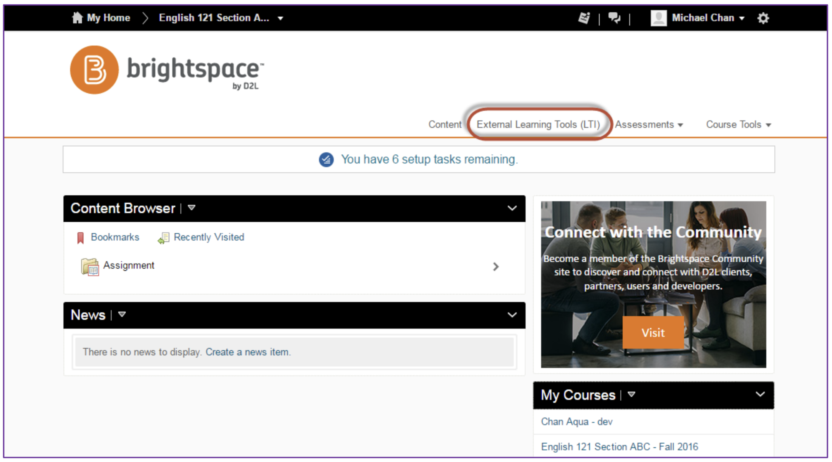Click the Connect with the Community banner heading
The height and width of the screenshot is (462, 832).
point(653,232)
